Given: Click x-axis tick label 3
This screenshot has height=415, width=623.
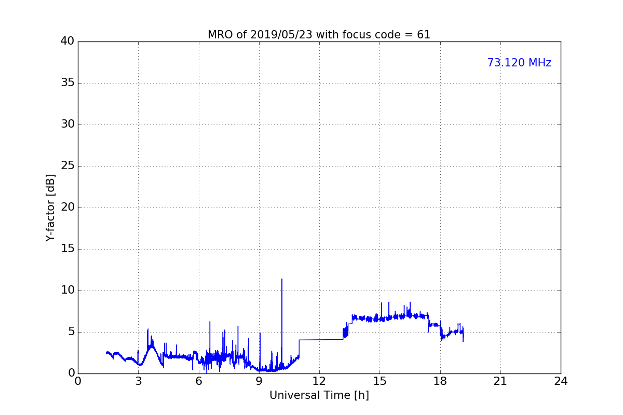Looking at the screenshot, I should click(x=138, y=381).
